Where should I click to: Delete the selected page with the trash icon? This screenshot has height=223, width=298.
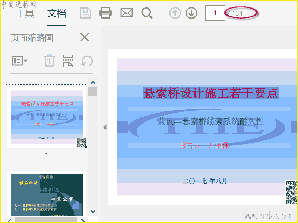click(50, 61)
